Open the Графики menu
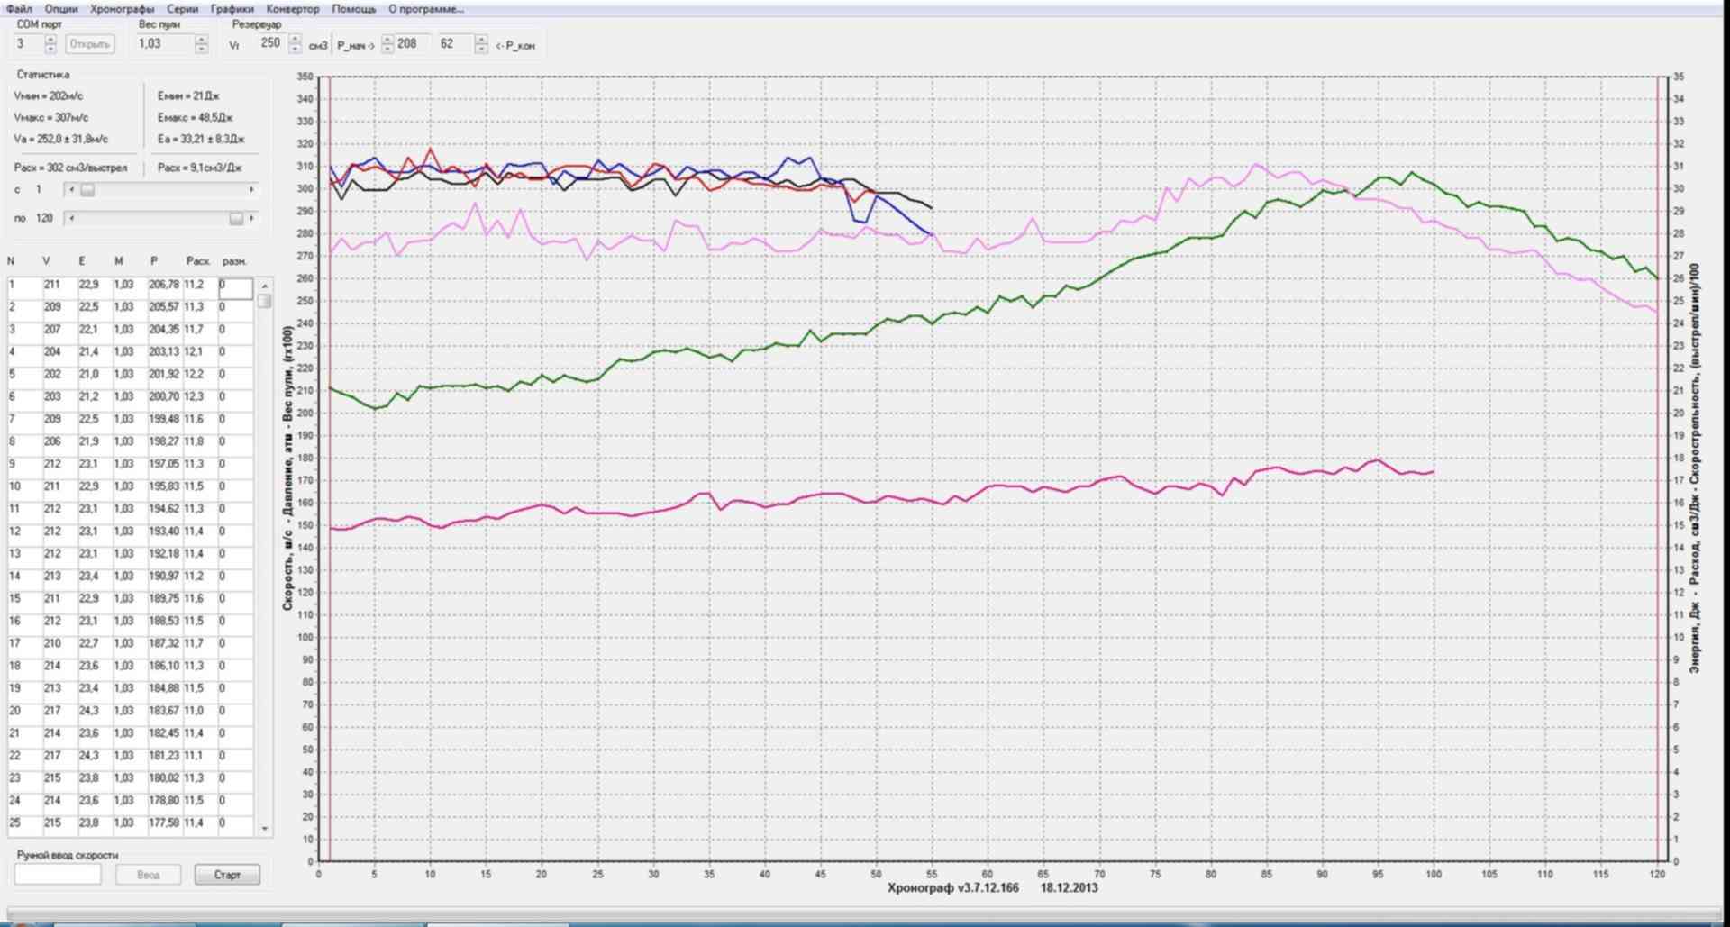This screenshot has width=1730, height=927. click(232, 9)
